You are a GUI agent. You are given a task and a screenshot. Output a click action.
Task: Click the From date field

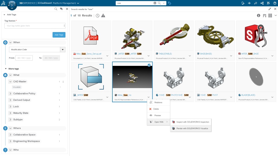24,58
